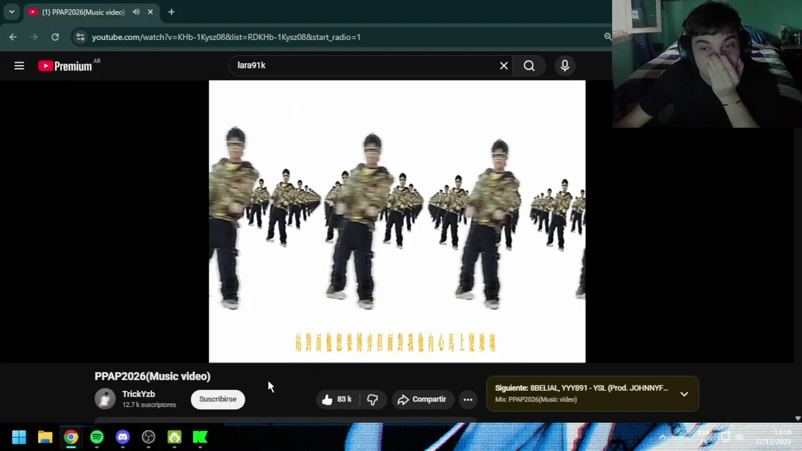Click the PPAP2026(Music video) title text
This screenshot has width=802, height=451.
click(152, 376)
